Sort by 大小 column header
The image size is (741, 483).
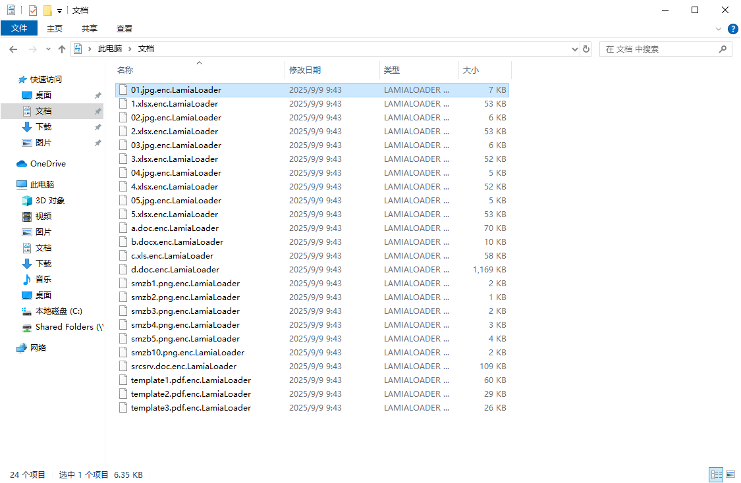pyautogui.click(x=471, y=70)
